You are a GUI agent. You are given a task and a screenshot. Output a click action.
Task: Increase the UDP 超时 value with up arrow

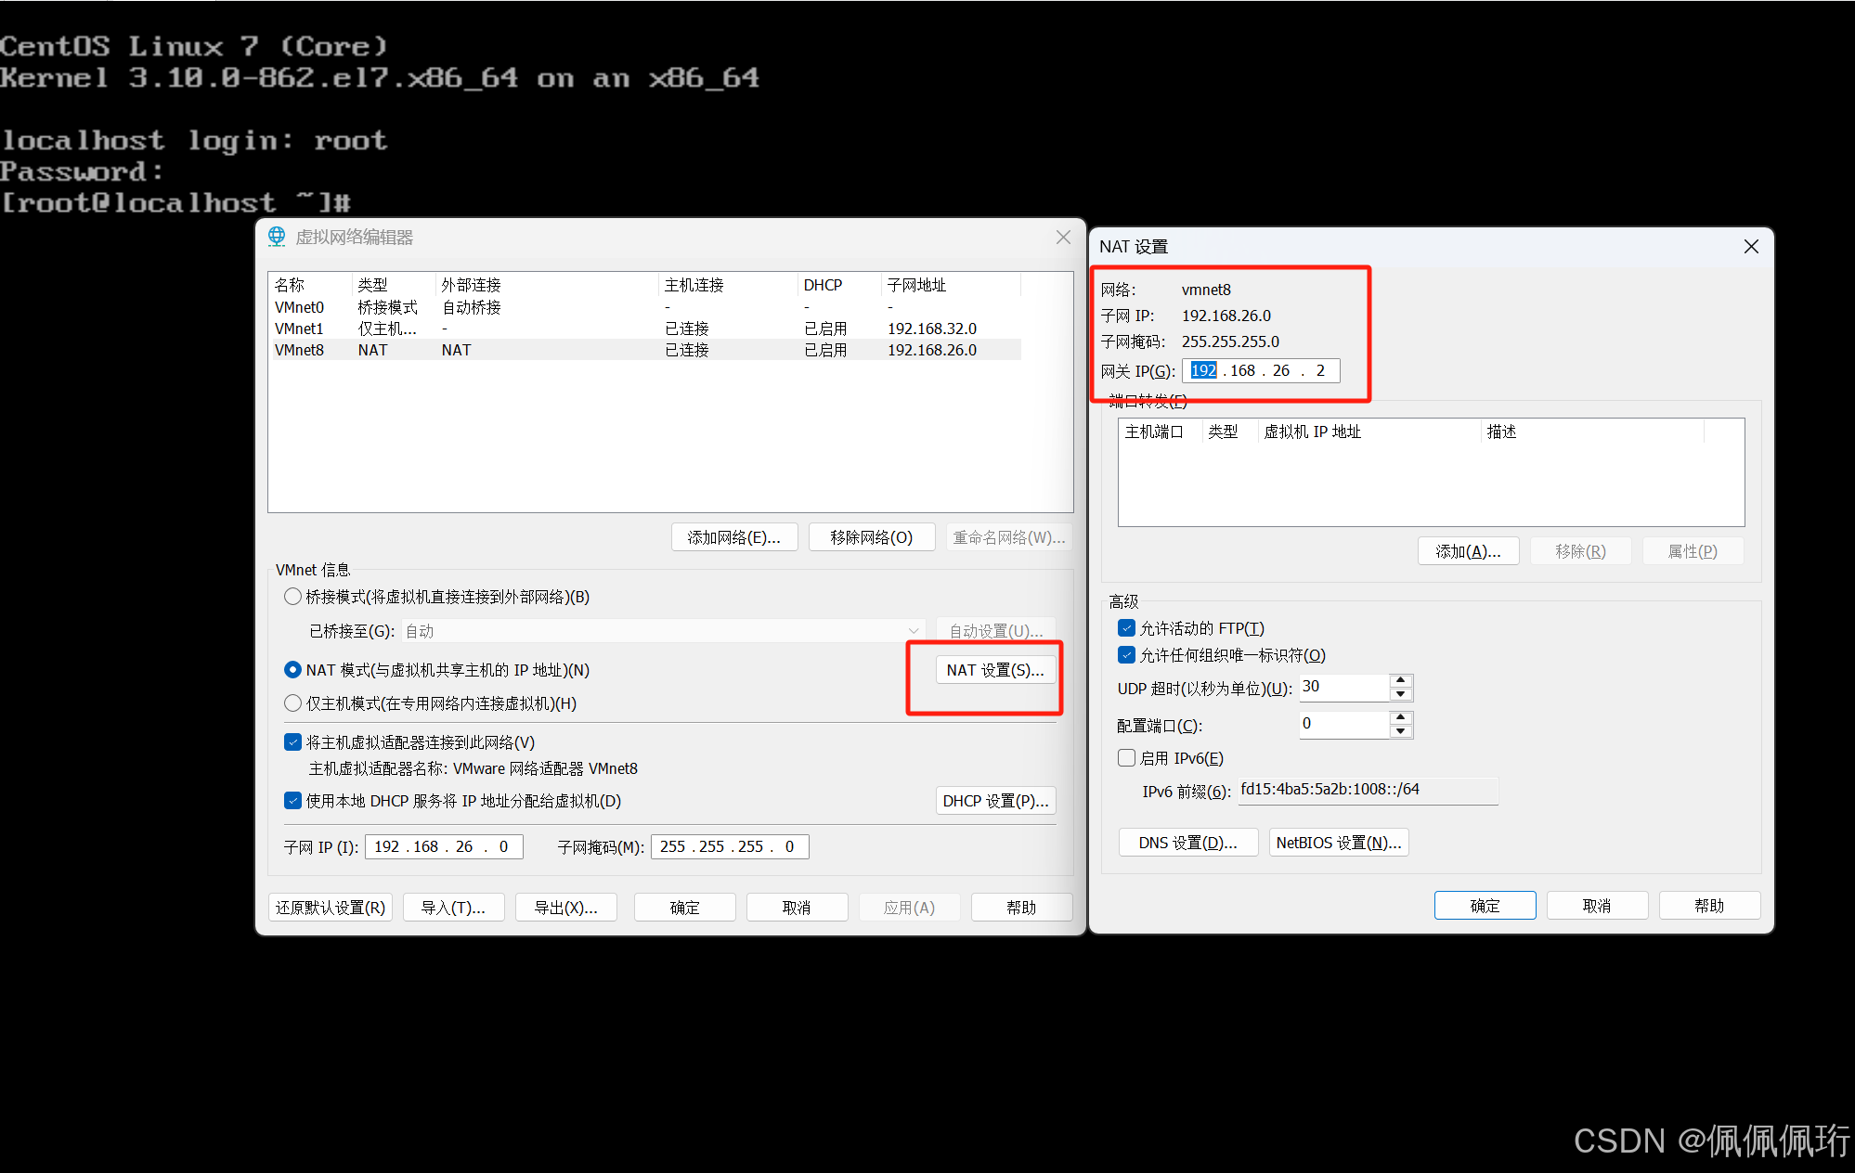click(x=1401, y=681)
